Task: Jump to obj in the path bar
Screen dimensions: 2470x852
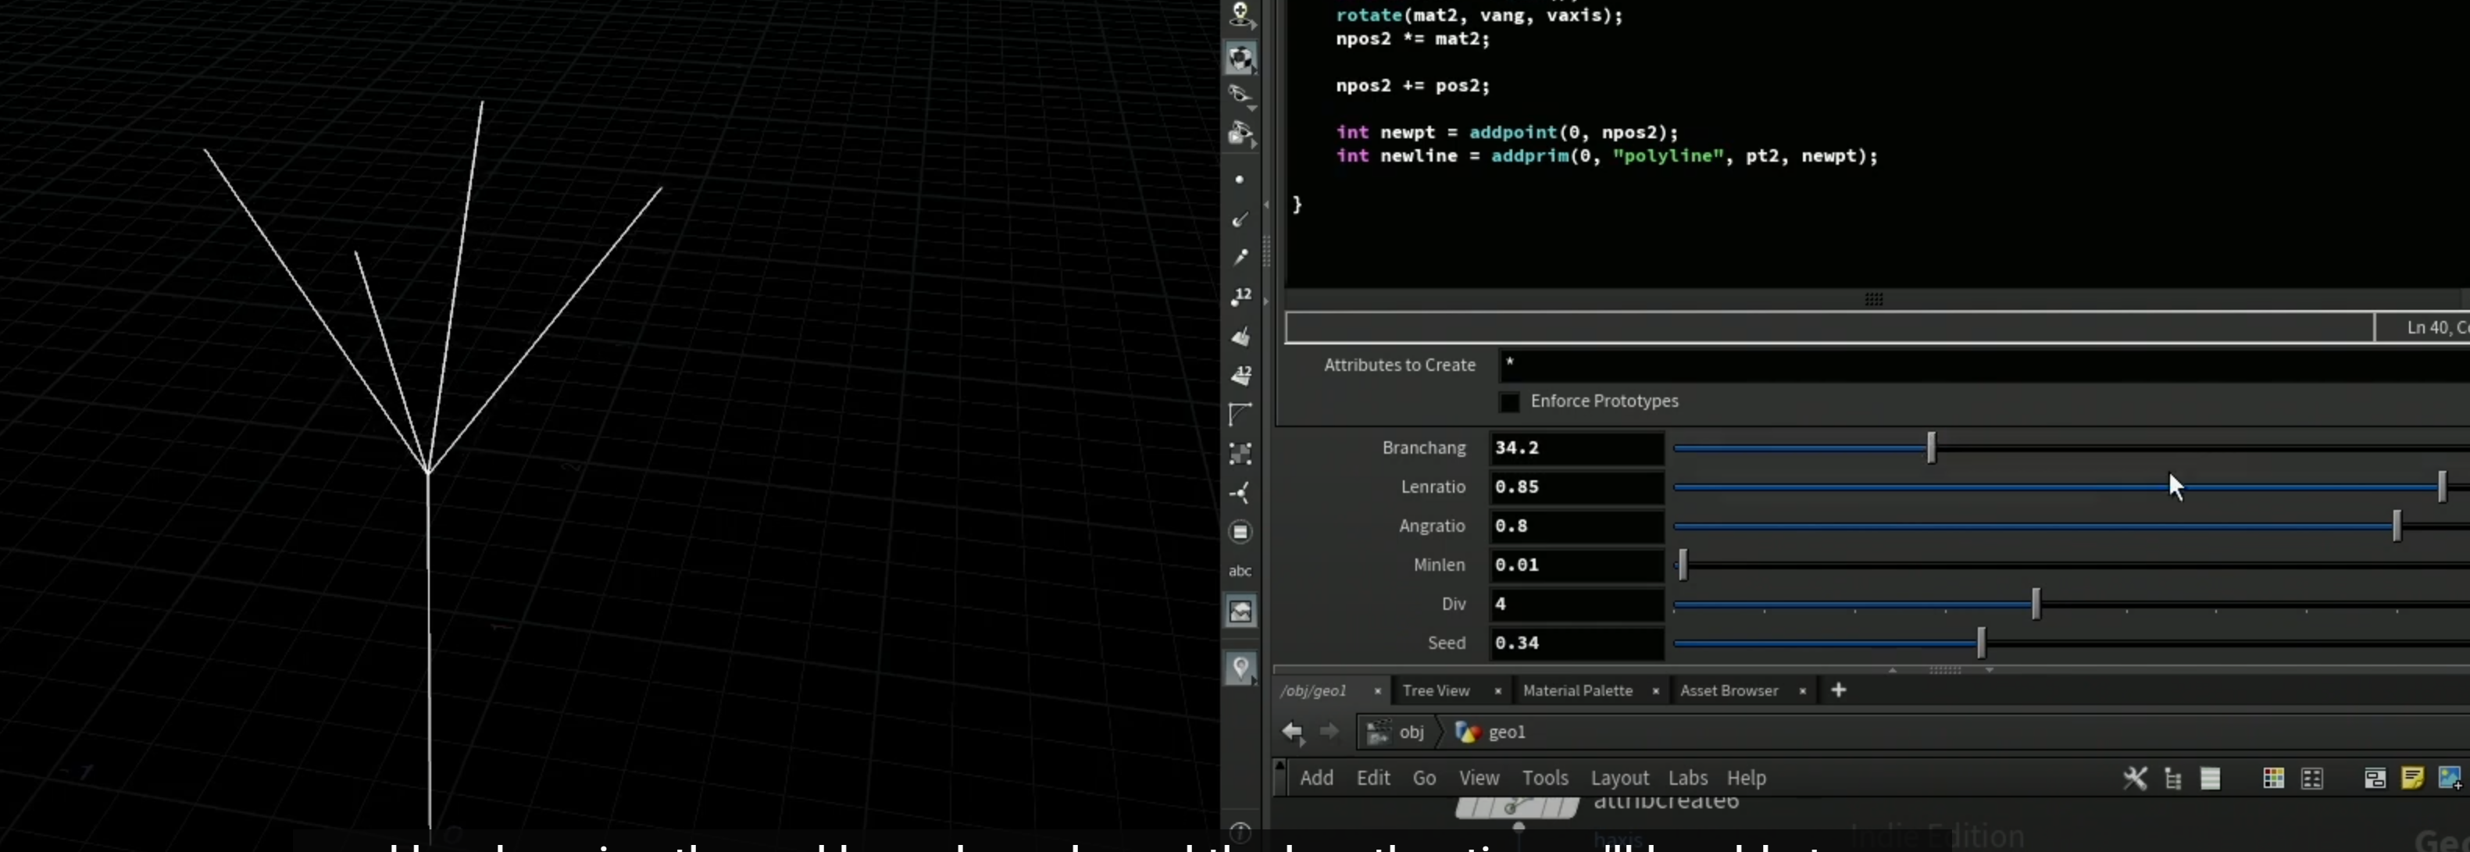Action: pyautogui.click(x=1396, y=733)
